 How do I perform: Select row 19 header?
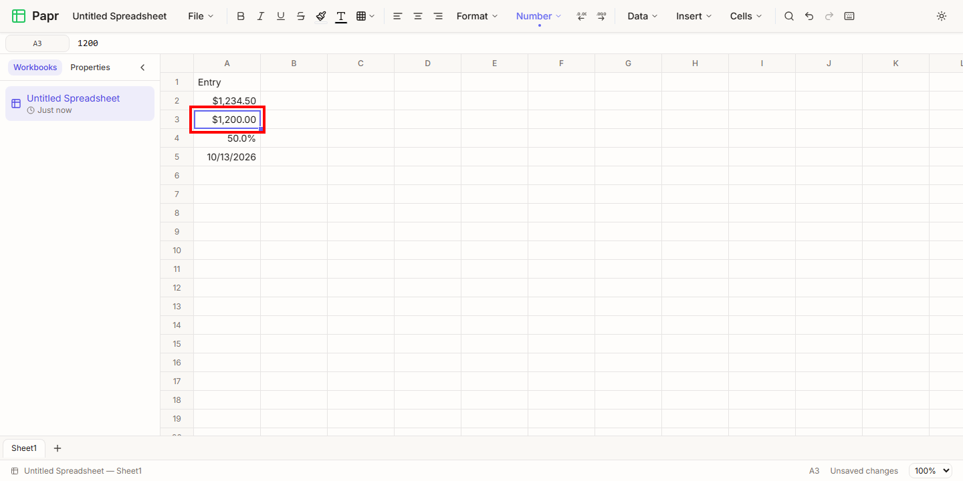[177, 419]
